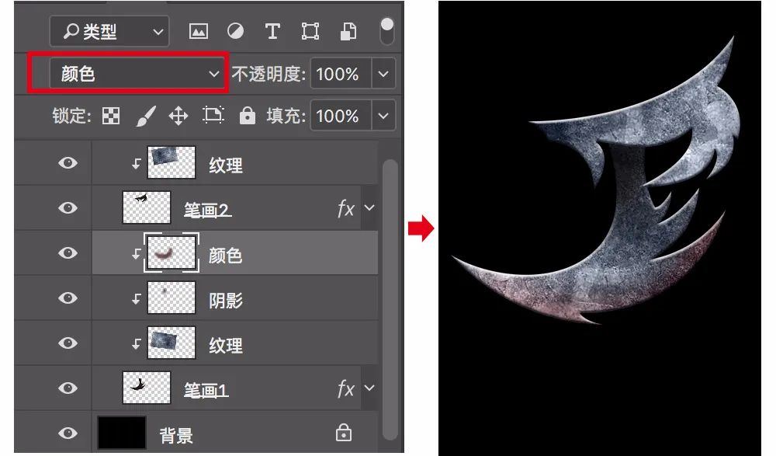776x456 pixels.
Task: Filter layers by type (T) icon
Action: click(x=272, y=32)
